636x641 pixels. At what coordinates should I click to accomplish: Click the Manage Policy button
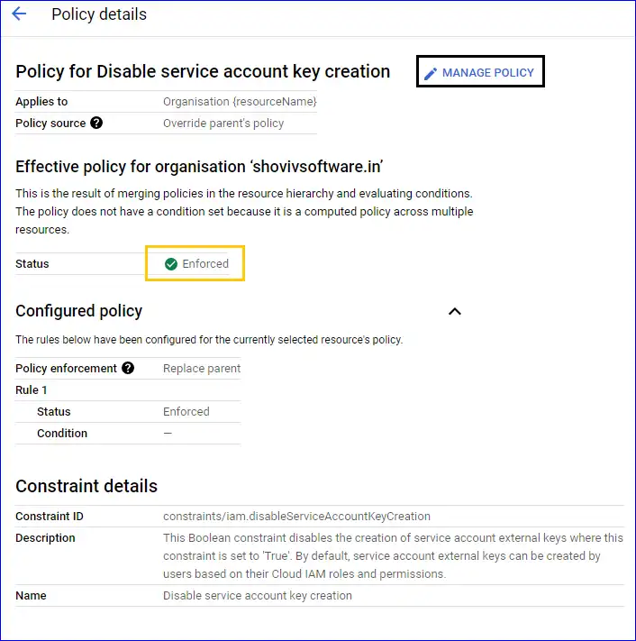pyautogui.click(x=480, y=72)
